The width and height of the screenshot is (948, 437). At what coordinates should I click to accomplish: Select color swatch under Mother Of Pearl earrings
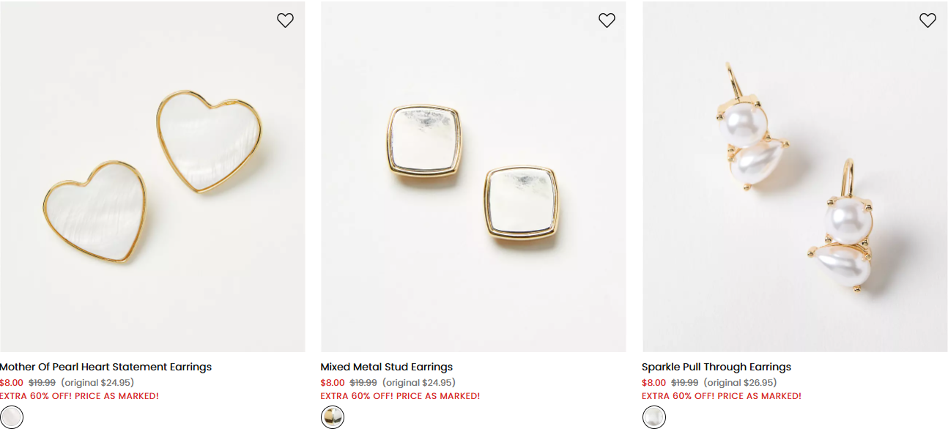[12, 417]
